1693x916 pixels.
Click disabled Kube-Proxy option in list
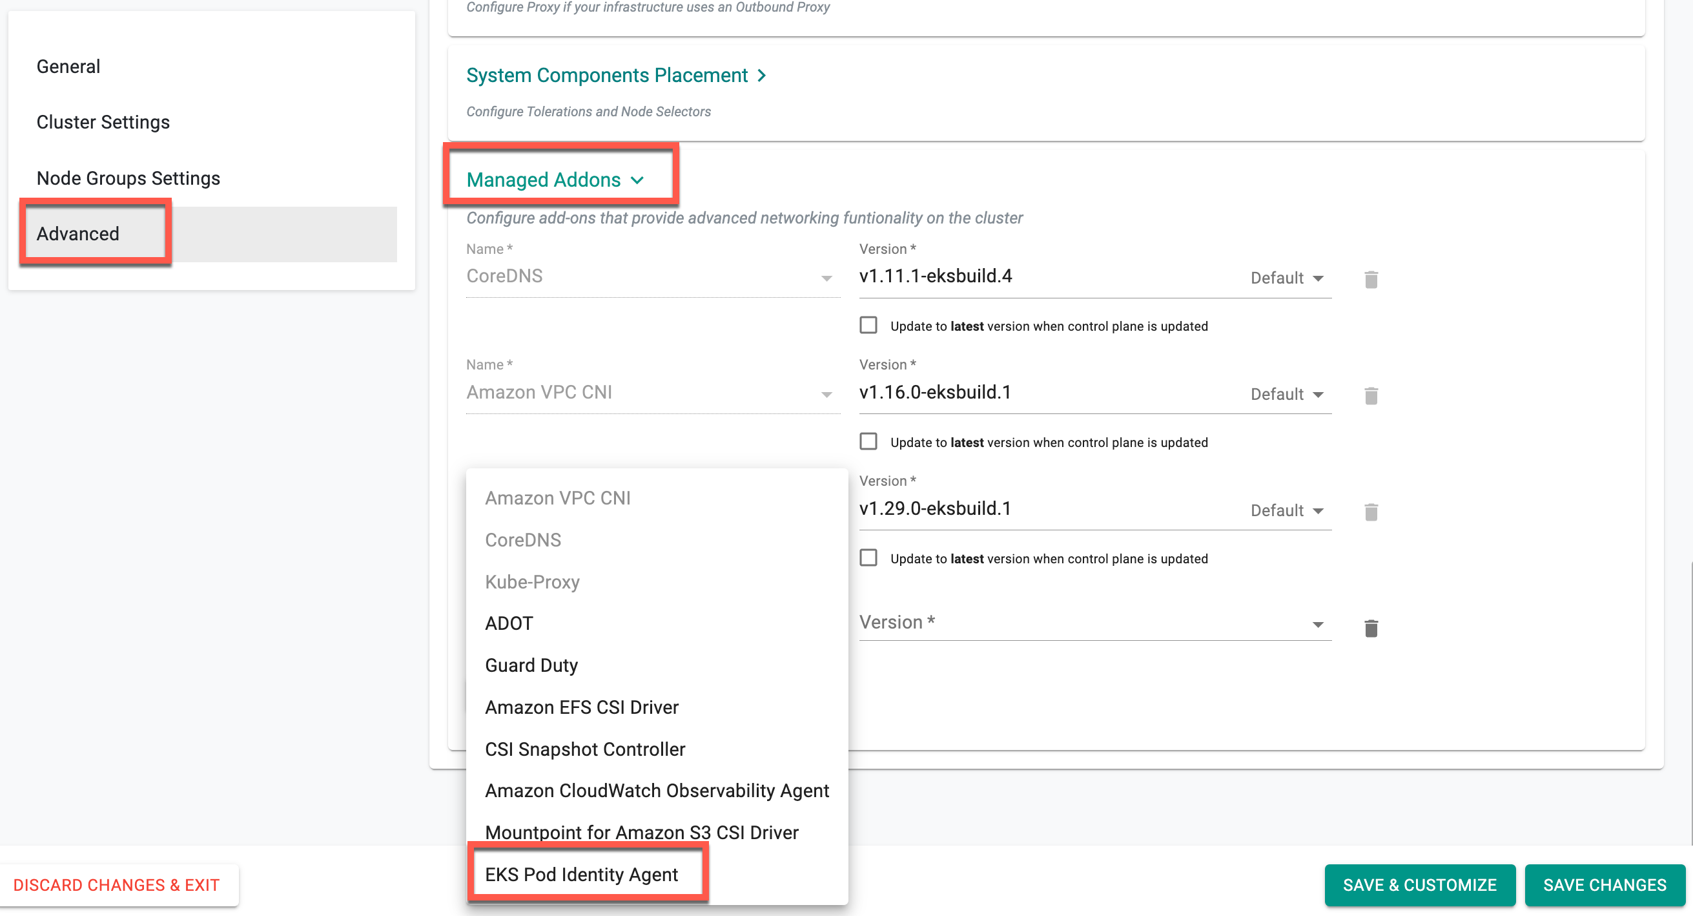tap(657, 582)
